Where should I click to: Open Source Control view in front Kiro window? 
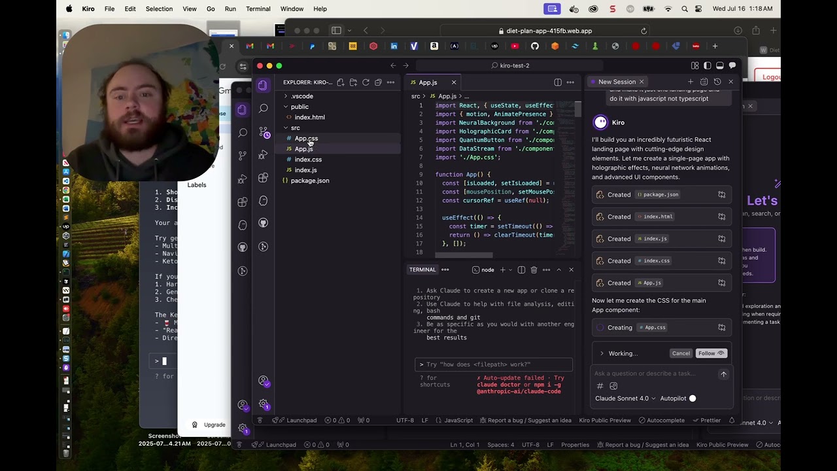point(263,131)
